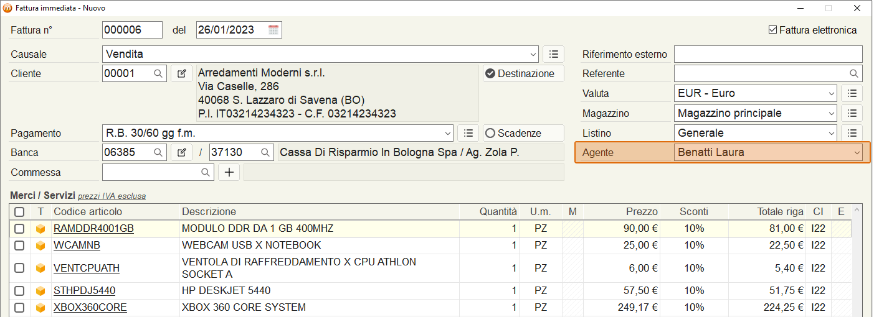The width and height of the screenshot is (874, 317).
Task: Click the list icon beside Causale
Action: 553,54
